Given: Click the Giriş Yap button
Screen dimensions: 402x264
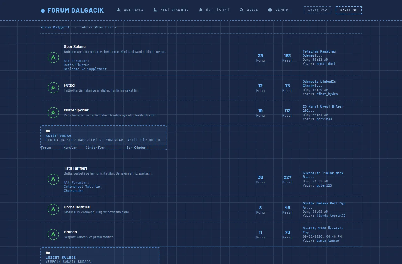Looking at the screenshot, I should point(318,10).
